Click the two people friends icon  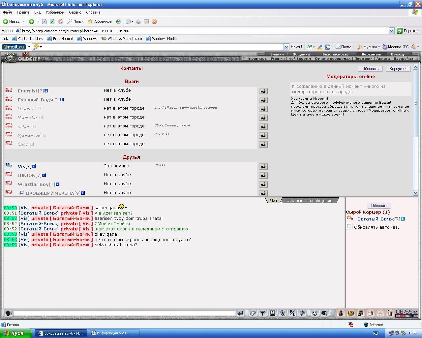[371, 313]
